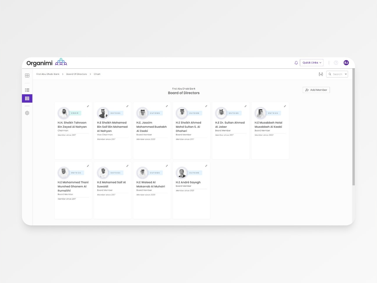
Task: Switch to list view in sidebar
Action: pyautogui.click(x=27, y=90)
